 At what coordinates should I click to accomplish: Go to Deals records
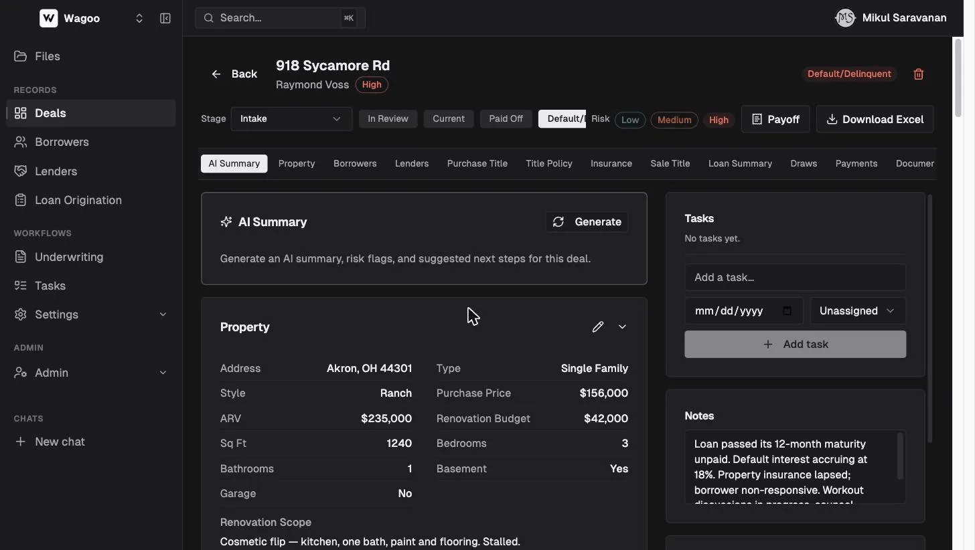point(91,113)
